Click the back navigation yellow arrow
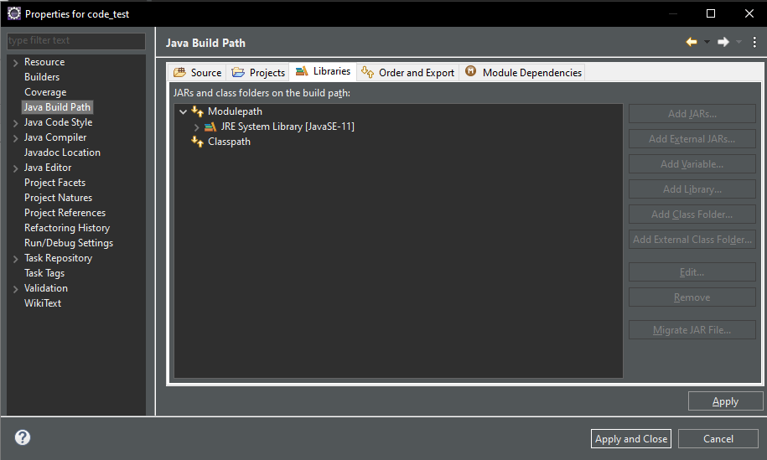 [692, 42]
